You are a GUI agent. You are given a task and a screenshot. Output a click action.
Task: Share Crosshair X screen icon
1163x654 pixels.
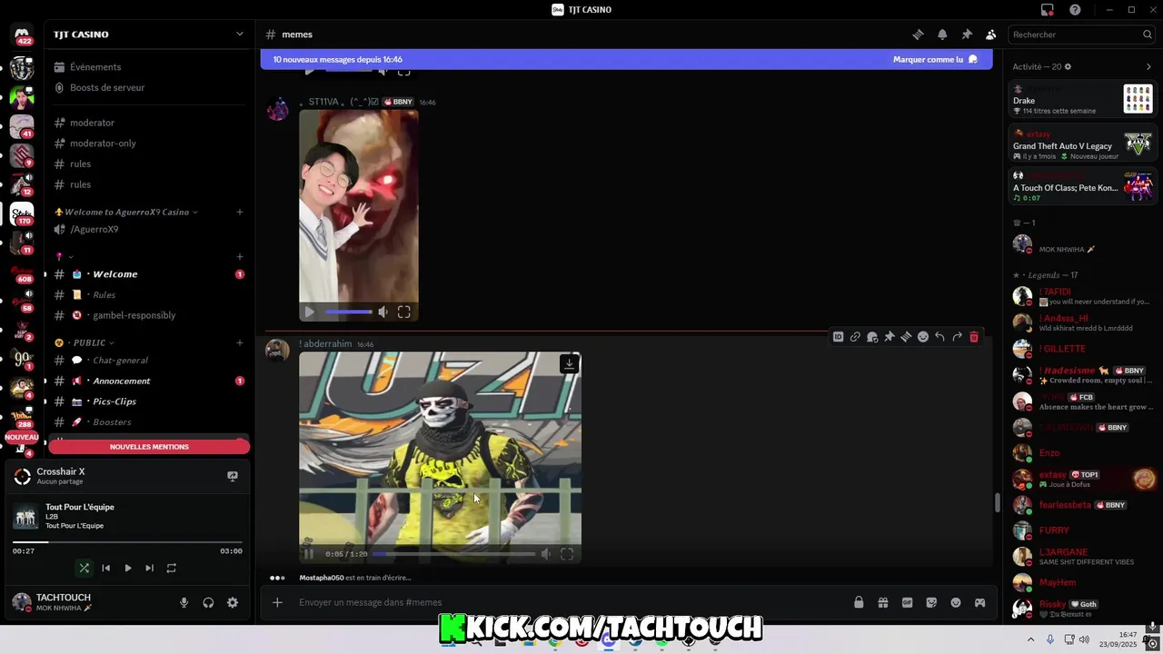[x=233, y=476]
